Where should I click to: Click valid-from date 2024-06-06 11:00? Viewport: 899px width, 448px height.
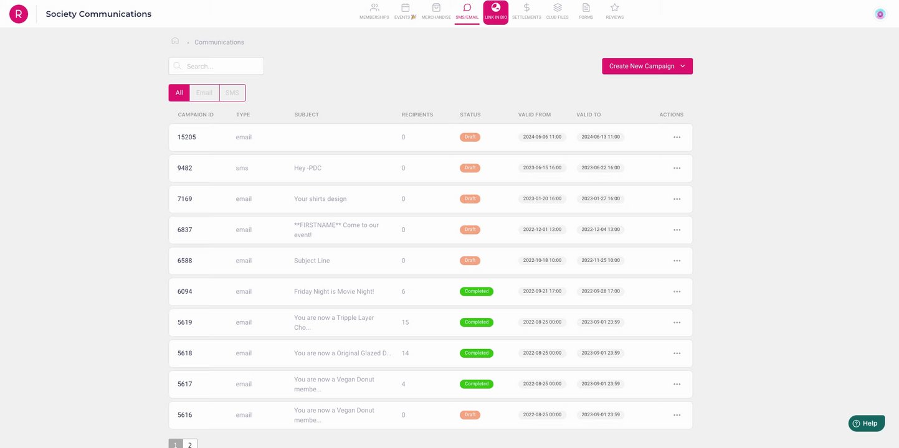point(543,137)
